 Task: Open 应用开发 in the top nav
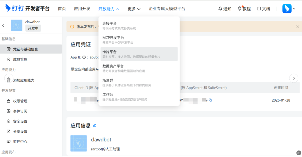coord(82,9)
